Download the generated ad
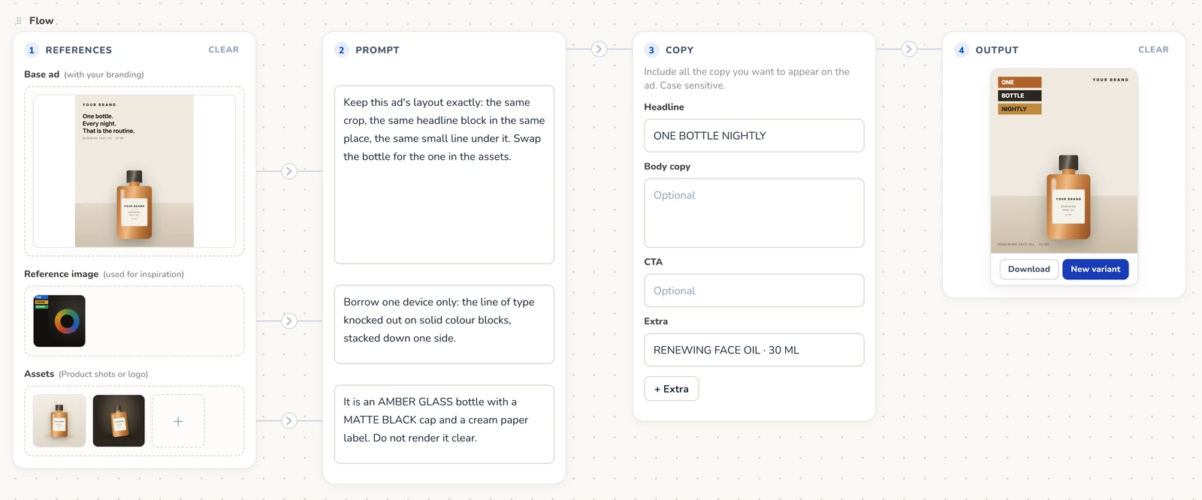1202x500 pixels. tap(1029, 270)
